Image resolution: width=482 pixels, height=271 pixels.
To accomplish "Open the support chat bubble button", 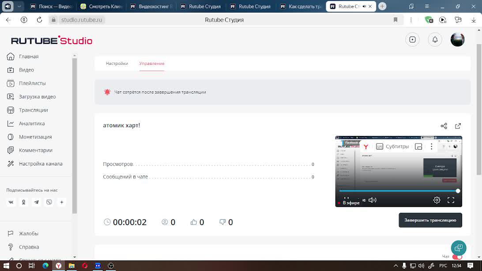I will pos(459,248).
